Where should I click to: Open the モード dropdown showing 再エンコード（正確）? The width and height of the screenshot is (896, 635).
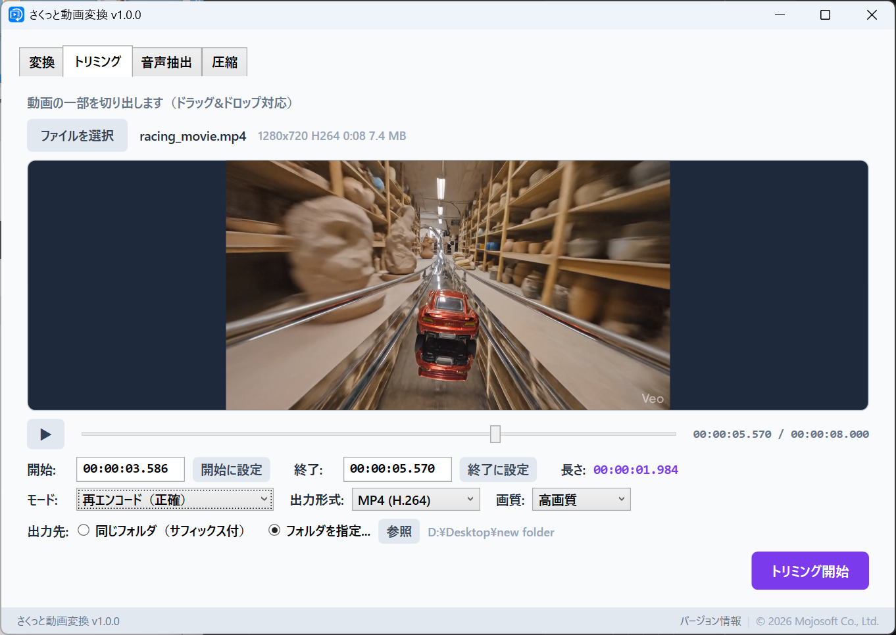(174, 499)
